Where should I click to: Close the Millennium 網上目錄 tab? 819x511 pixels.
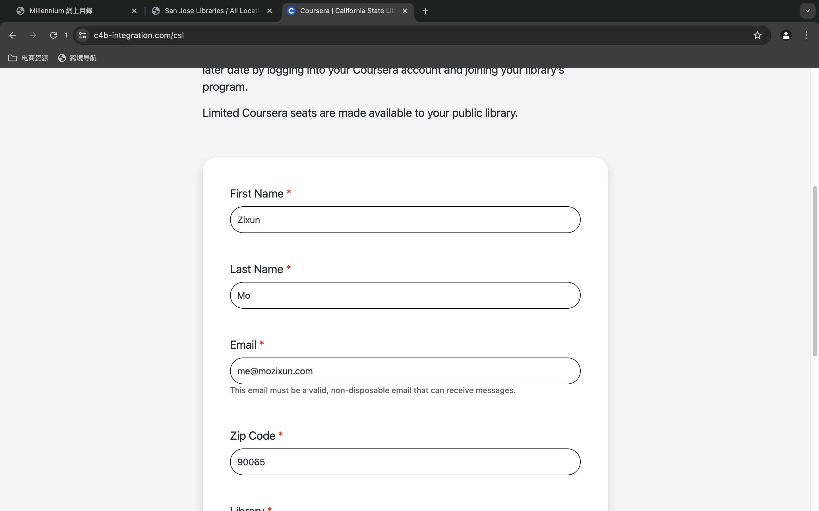(134, 11)
